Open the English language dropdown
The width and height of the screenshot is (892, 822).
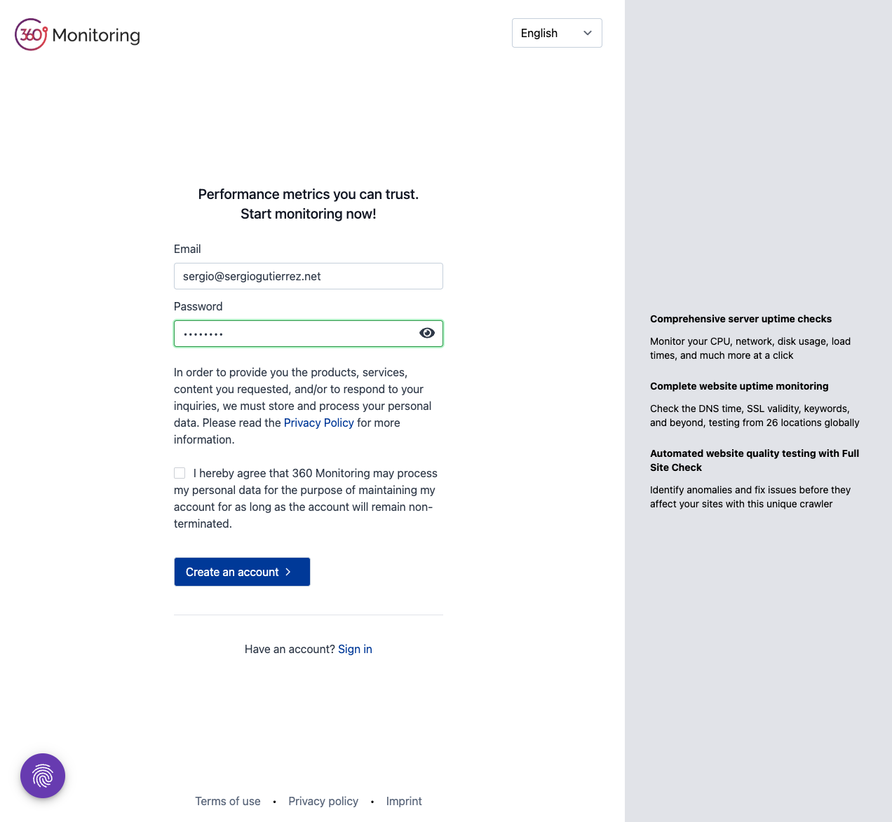(557, 33)
